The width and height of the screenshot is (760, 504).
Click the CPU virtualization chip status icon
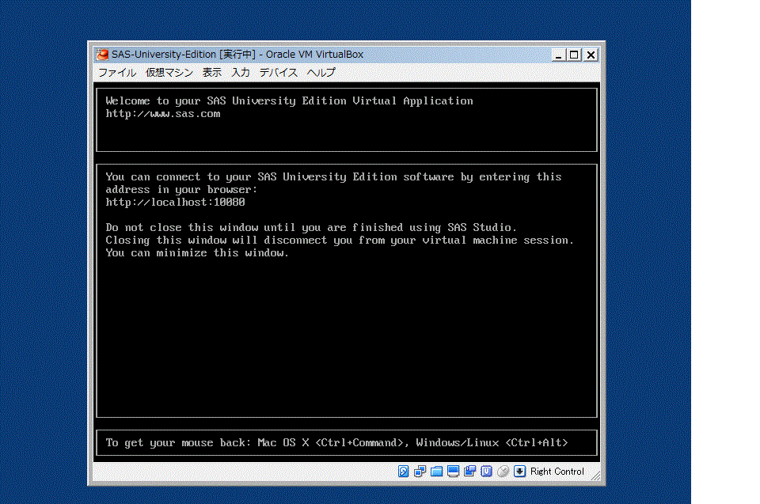486,471
